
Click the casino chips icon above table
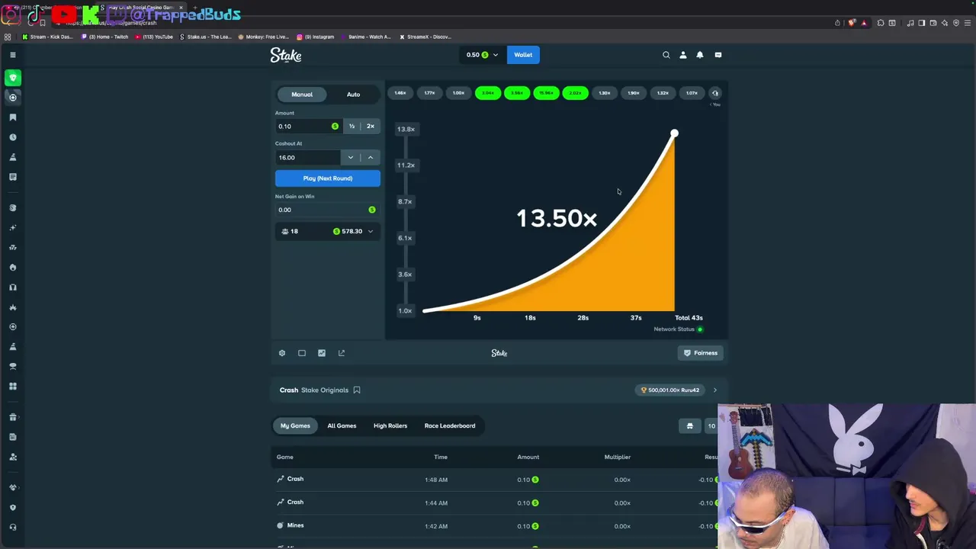pyautogui.click(x=690, y=425)
